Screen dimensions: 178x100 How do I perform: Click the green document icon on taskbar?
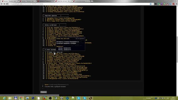pos(73,98)
